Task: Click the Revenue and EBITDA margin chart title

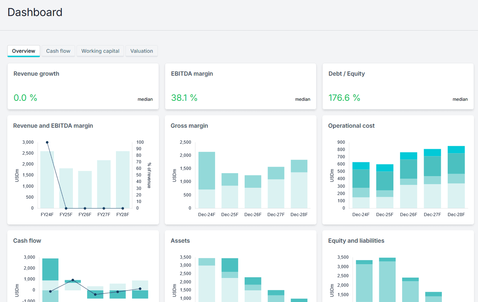Action: pyautogui.click(x=53, y=126)
